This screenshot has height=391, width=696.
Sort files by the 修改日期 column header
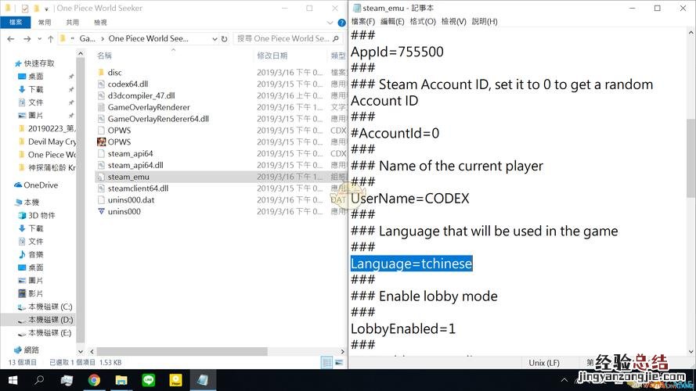(x=272, y=56)
